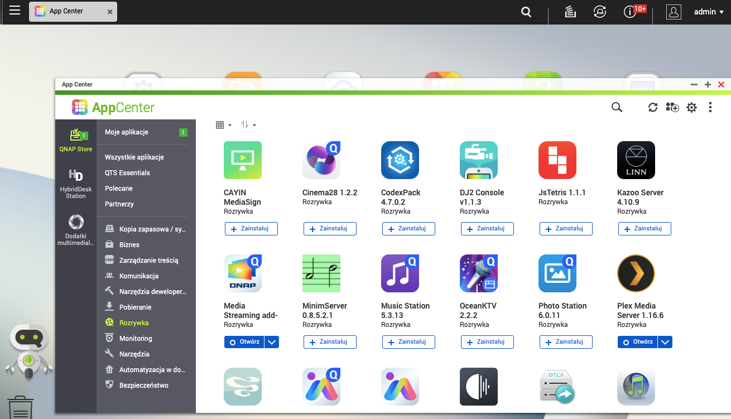
Task: Click the user profile avatar icon
Action: click(674, 12)
